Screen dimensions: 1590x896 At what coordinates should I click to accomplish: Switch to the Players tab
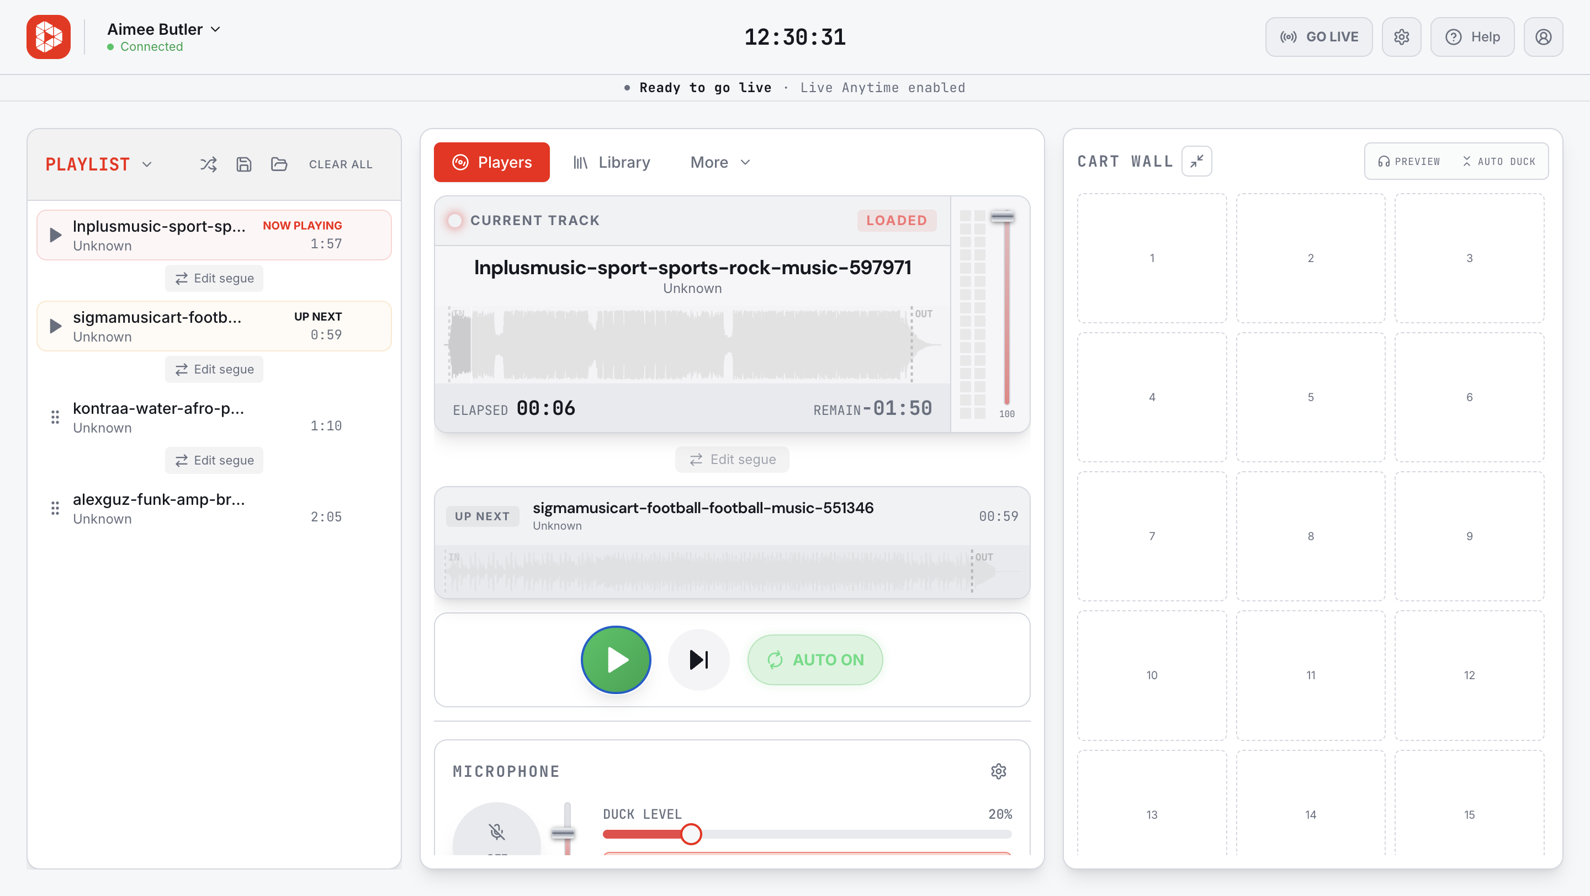[x=492, y=162]
